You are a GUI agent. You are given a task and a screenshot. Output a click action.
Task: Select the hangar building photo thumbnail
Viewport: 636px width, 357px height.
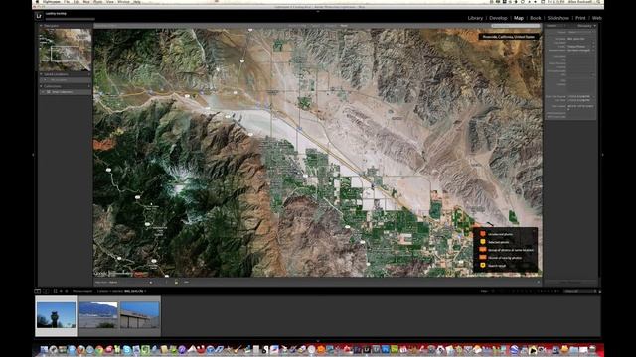[140, 315]
